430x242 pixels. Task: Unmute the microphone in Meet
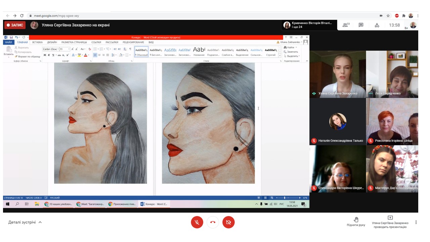(x=197, y=223)
